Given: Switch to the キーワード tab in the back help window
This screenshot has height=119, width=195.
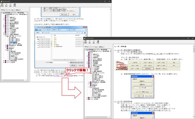Looking at the screenshot, I should [x=10, y=10].
